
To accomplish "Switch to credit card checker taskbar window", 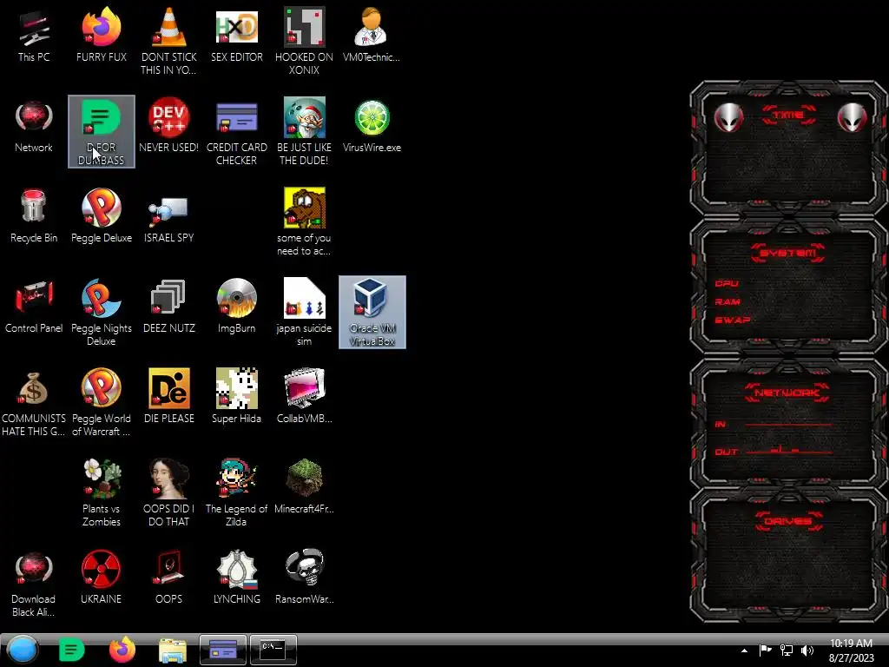I will click(223, 650).
